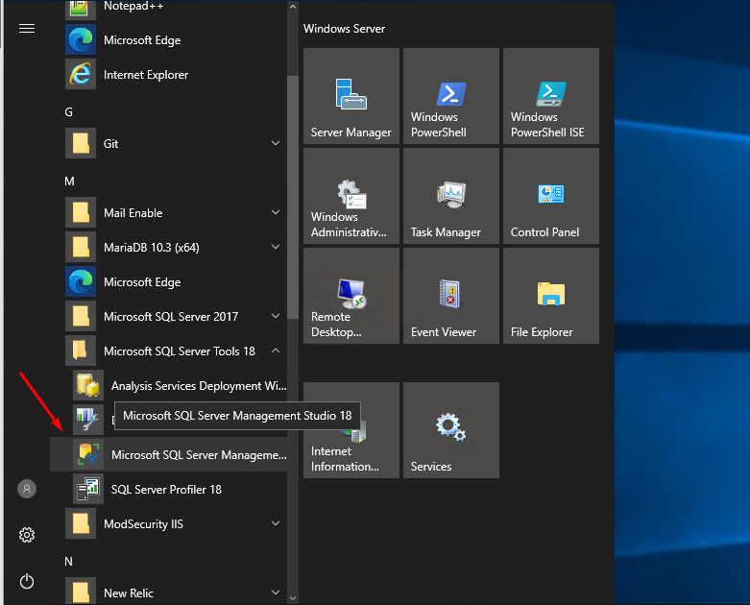The width and height of the screenshot is (750, 605).
Task: Launch SQL Server Profiler 18
Action: pos(165,489)
